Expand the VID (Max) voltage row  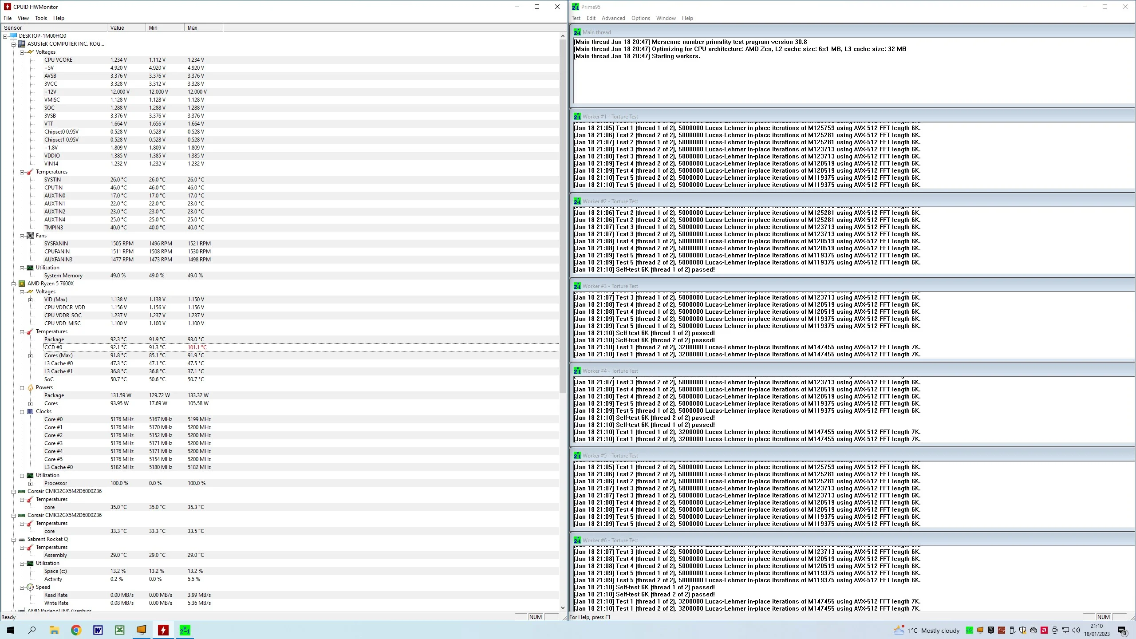31,300
